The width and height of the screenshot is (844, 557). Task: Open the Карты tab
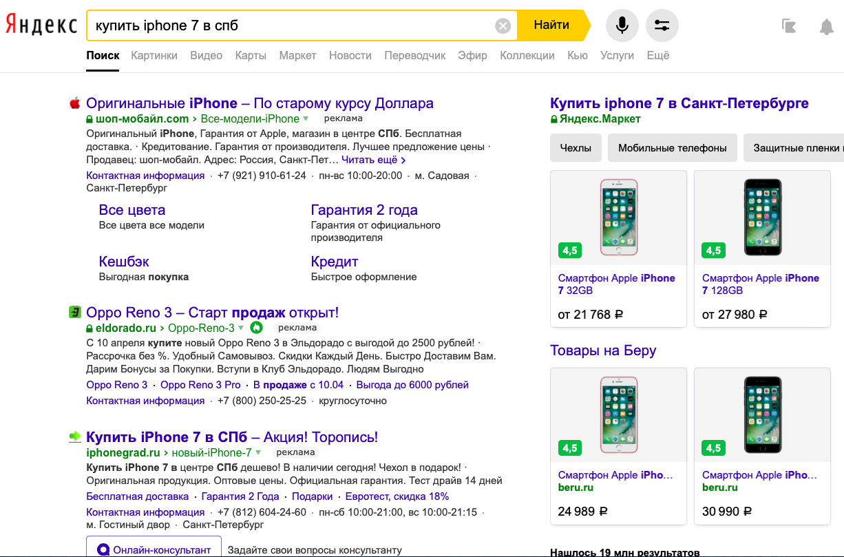pyautogui.click(x=251, y=55)
